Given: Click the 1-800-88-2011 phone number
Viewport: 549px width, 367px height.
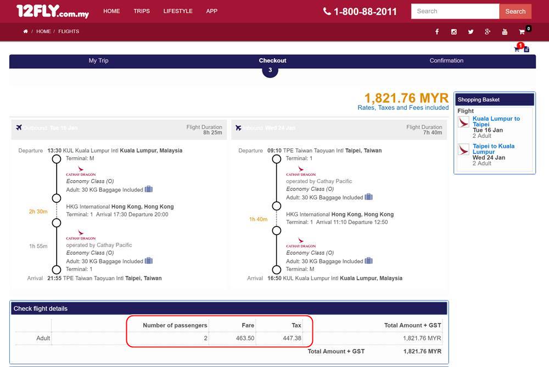Looking at the screenshot, I should click(x=365, y=12).
